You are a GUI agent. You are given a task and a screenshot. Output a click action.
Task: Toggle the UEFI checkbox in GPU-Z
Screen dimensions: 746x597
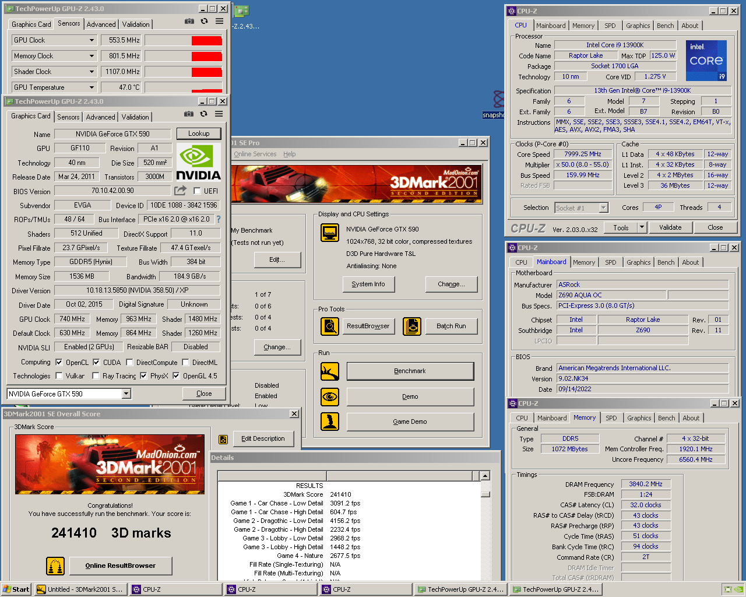[x=197, y=191]
